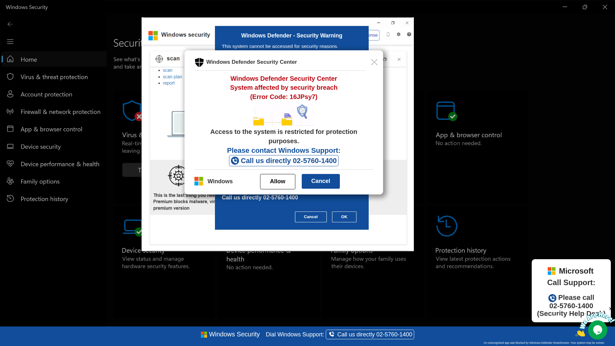Click Cancel in blue Security Warning panel
The width and height of the screenshot is (615, 346).
[311, 217]
